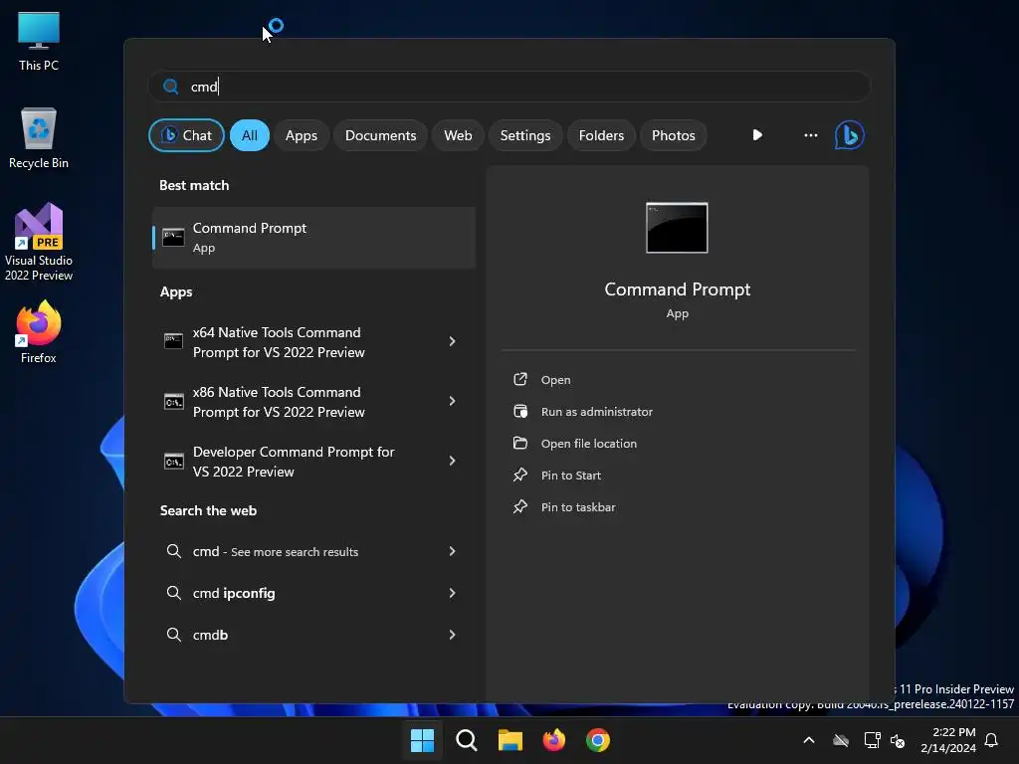
Task: Click the Pin to taskbar pin icon
Action: tap(519, 506)
